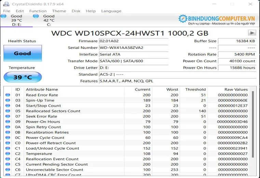The width and height of the screenshot is (260, 178).
Task: Click the Spin-Up Time status orb
Action: tap(8, 100)
